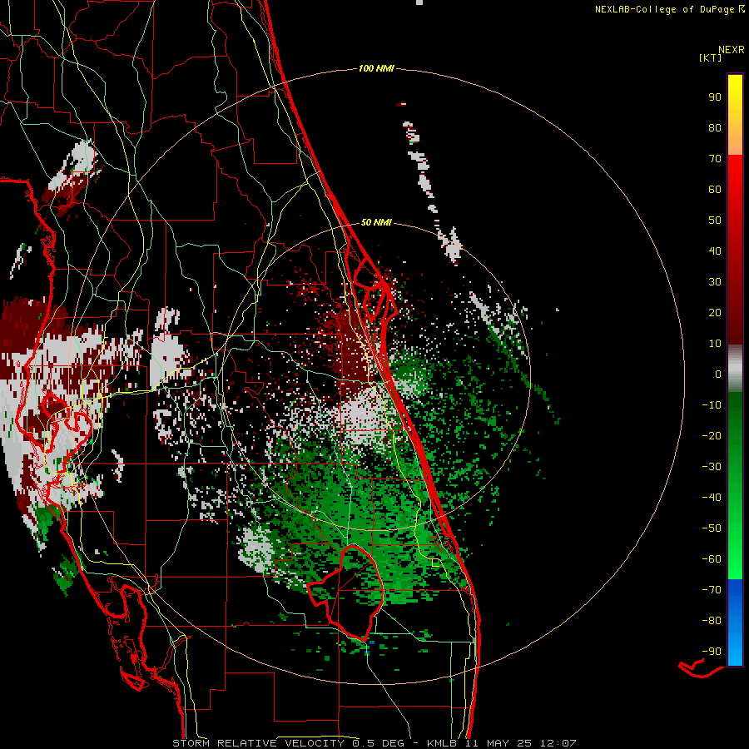Click the 10 value on the velocity scale
The width and height of the screenshot is (749, 749).
pyautogui.click(x=715, y=344)
